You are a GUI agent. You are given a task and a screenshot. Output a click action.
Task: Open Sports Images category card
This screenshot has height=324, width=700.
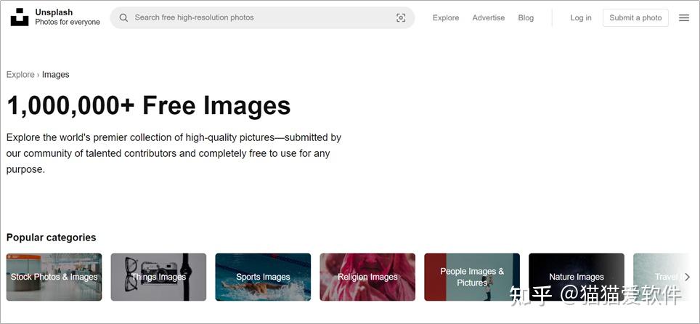(x=263, y=277)
